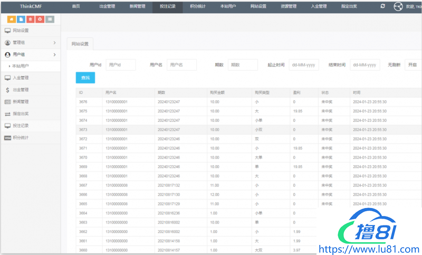Click the refresh icon in top bar

[382, 6]
